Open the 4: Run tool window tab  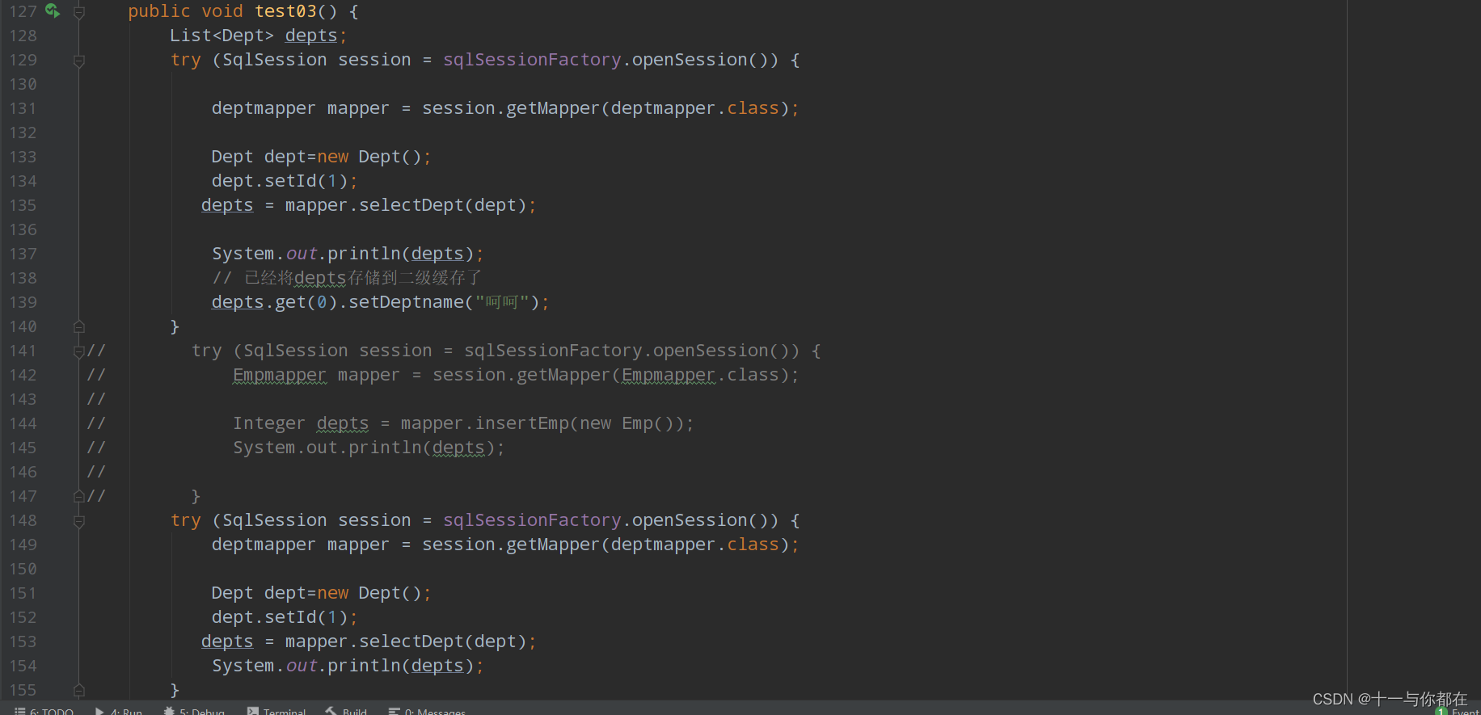pyautogui.click(x=119, y=711)
